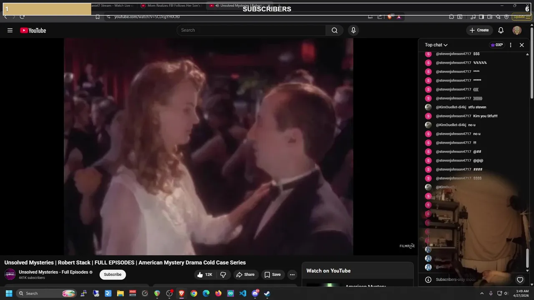Image resolution: width=534 pixels, height=300 pixels.
Task: Click the "@@@" chat message
Action: [478, 160]
